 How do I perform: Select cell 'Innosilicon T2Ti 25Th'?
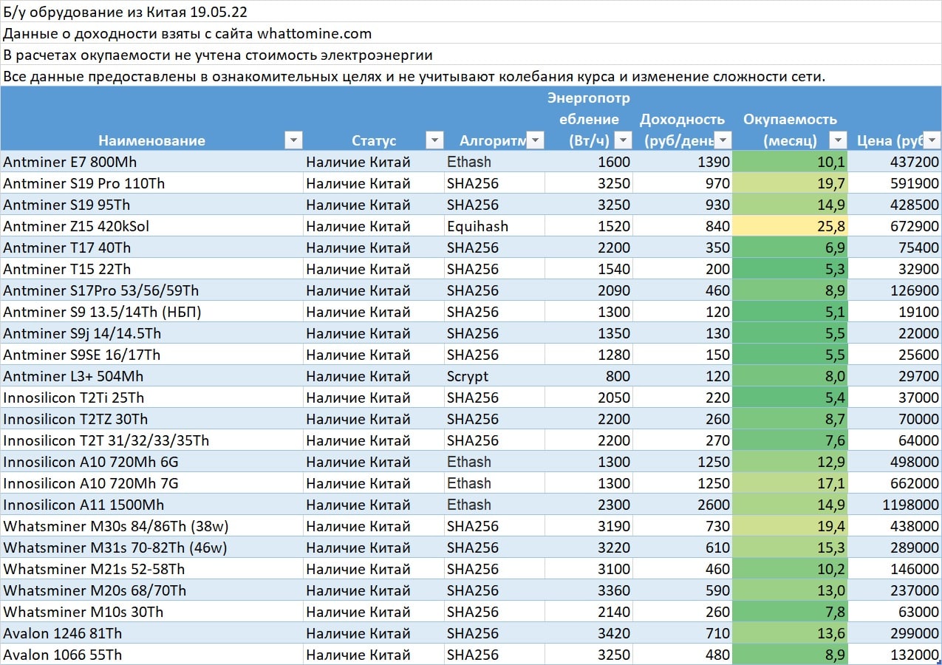click(151, 398)
